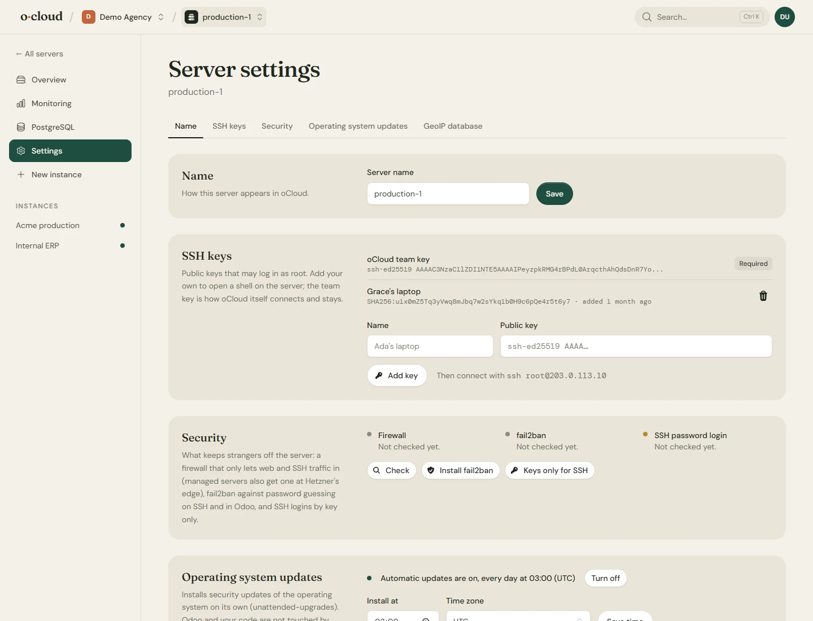Viewport: 813px width, 621px height.
Task: Turn off automatic updates
Action: point(606,578)
